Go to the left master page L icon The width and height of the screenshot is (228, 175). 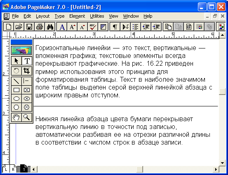(x=6, y=168)
